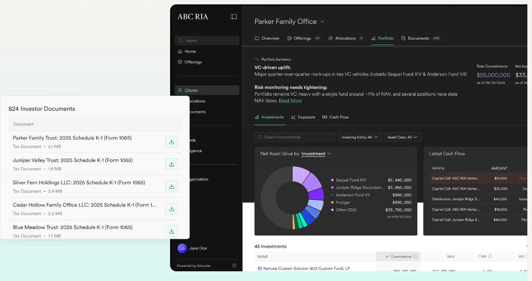Click the search magnifier icon in sidebar
532x281 pixels.
point(181,41)
